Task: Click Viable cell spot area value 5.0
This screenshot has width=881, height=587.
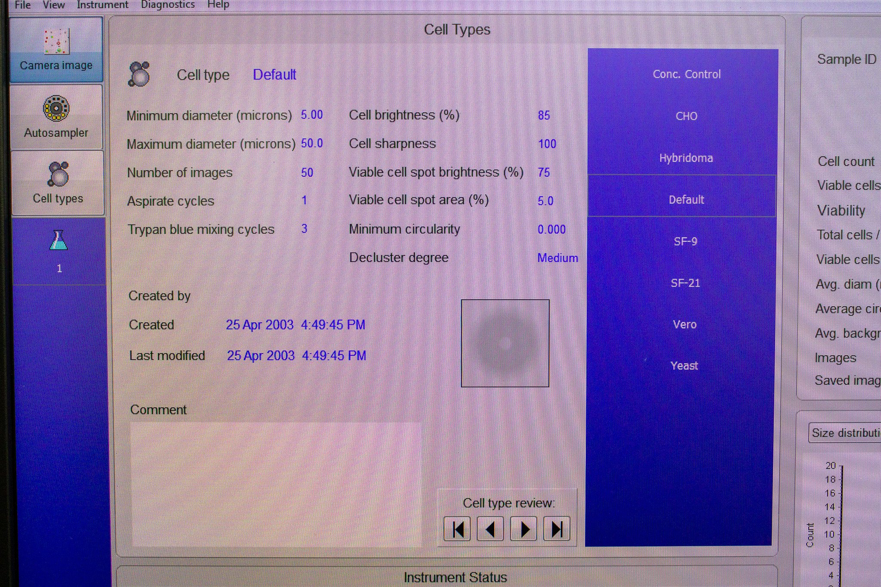Action: (545, 201)
